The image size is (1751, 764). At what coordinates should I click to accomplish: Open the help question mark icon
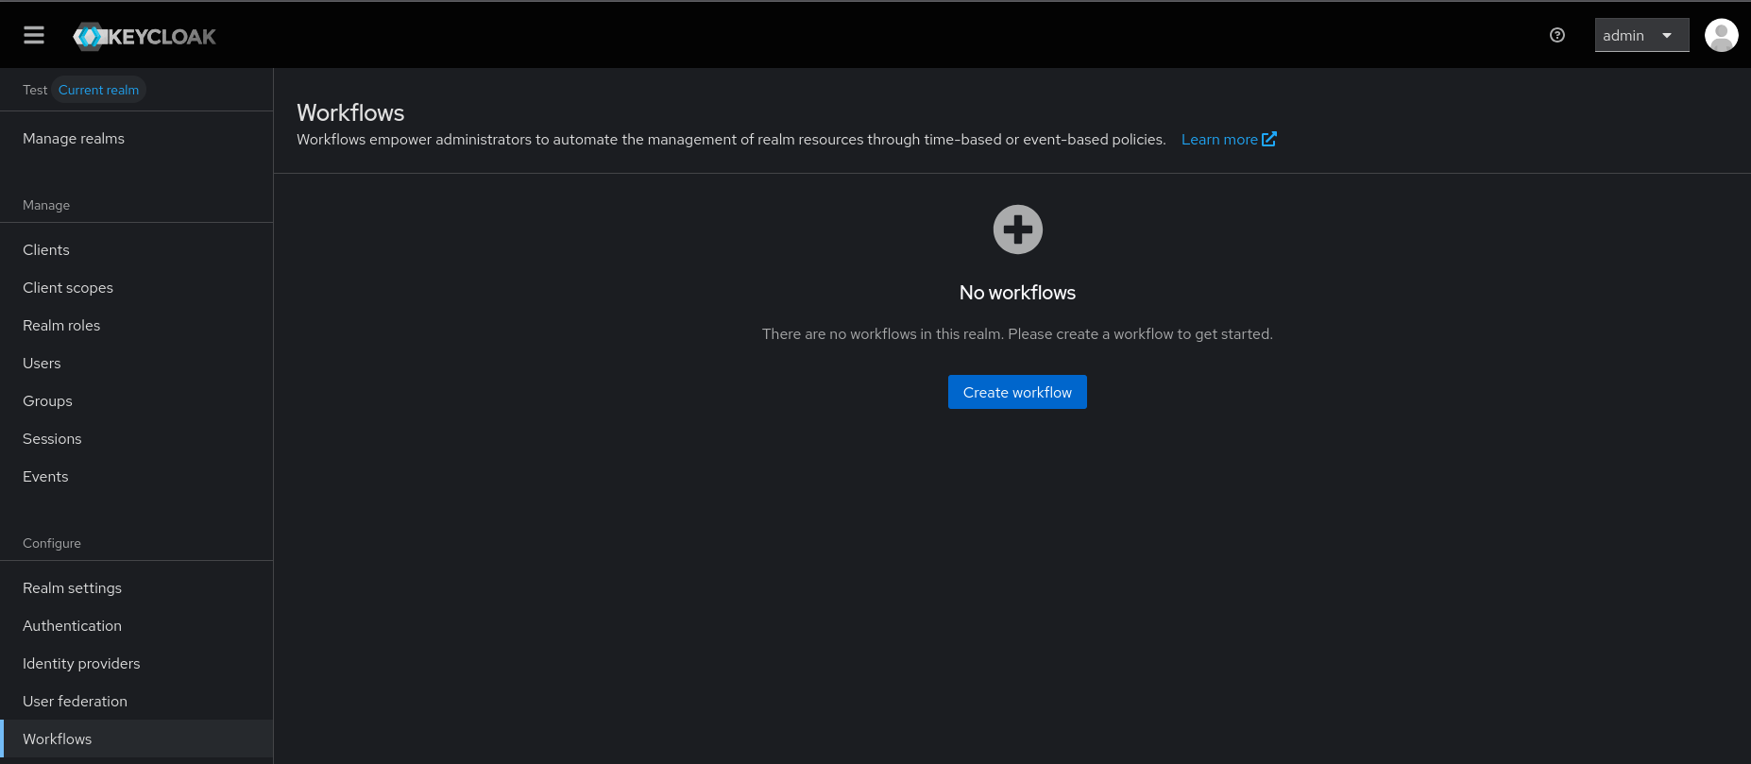(1557, 35)
